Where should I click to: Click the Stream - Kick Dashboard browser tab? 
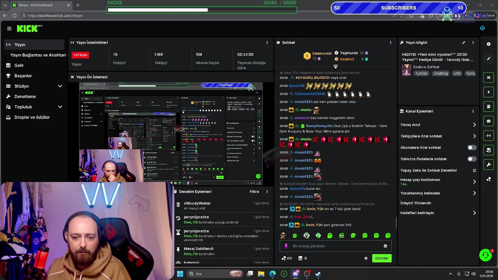tap(41, 5)
